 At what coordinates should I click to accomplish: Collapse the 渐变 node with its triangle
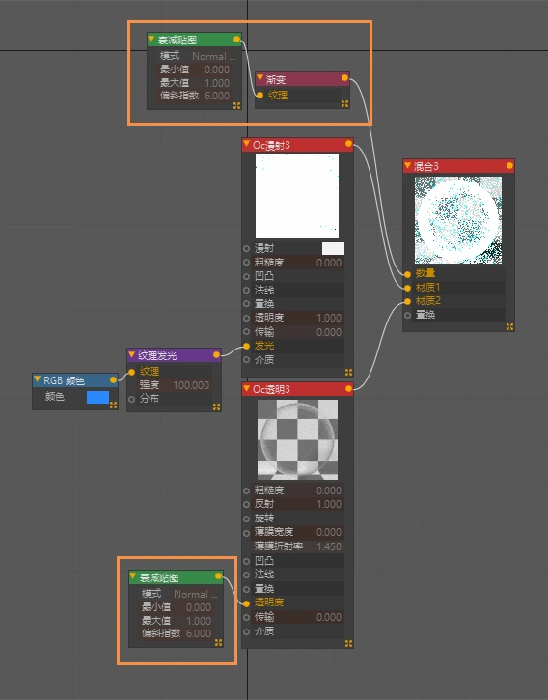[x=260, y=78]
